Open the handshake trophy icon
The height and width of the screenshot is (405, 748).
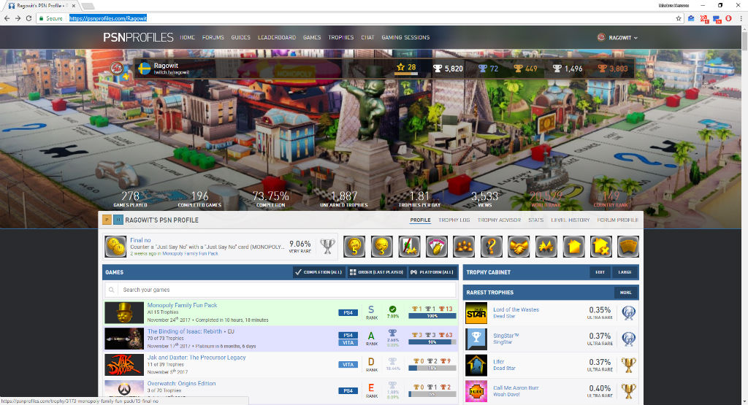519,247
